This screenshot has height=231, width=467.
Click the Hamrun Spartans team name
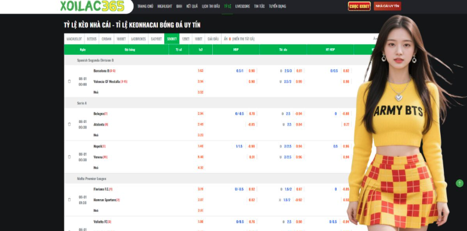tap(104, 200)
